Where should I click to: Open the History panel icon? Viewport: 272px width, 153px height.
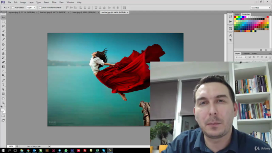(x=230, y=17)
